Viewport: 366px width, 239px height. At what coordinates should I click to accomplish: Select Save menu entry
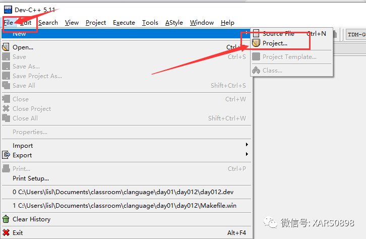126,56
